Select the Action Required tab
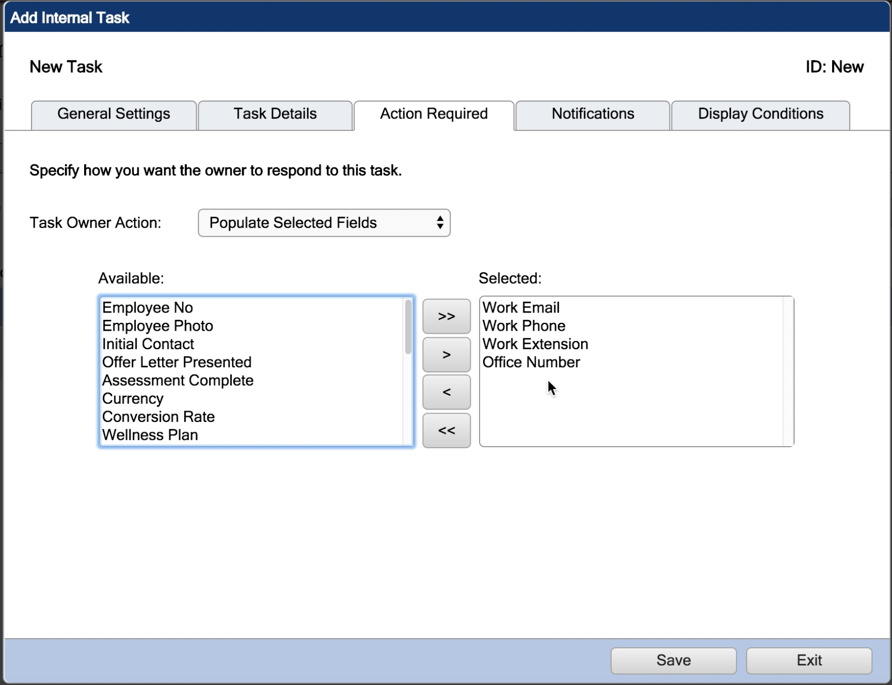Screen dimensions: 892x685 point(433,114)
